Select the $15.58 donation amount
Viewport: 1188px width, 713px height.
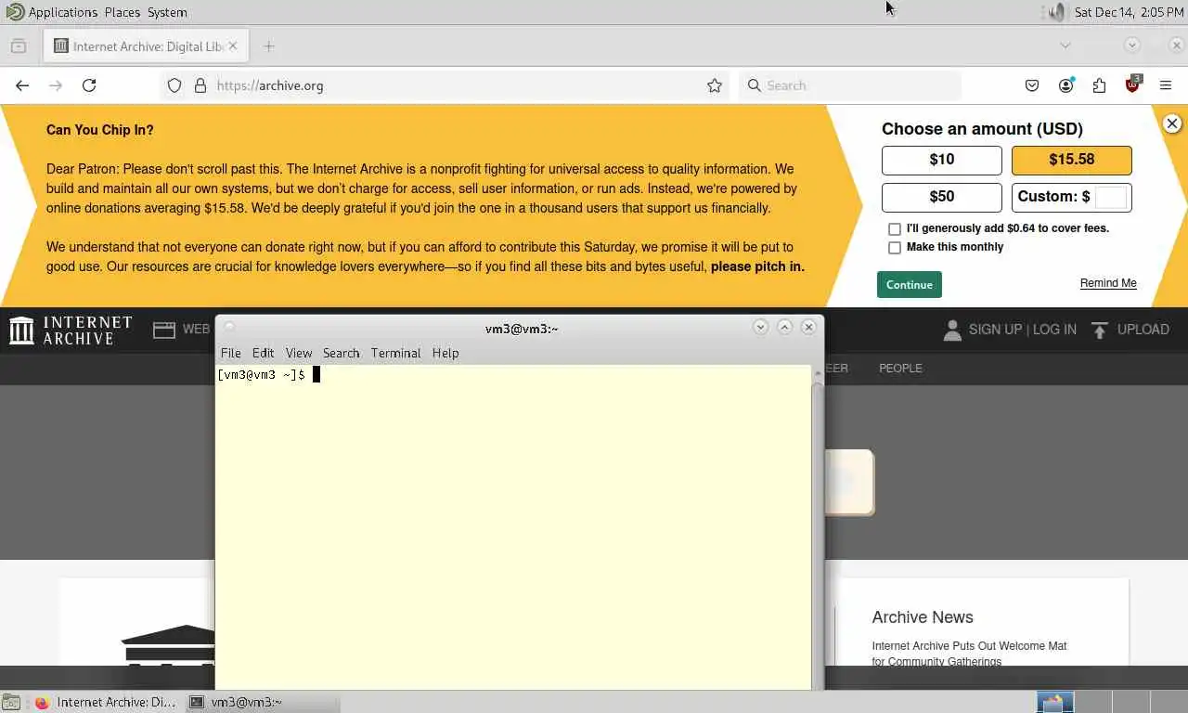tap(1071, 160)
